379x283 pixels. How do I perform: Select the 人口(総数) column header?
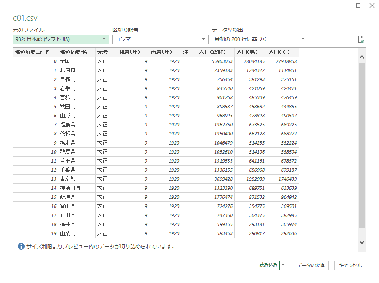(x=215, y=52)
